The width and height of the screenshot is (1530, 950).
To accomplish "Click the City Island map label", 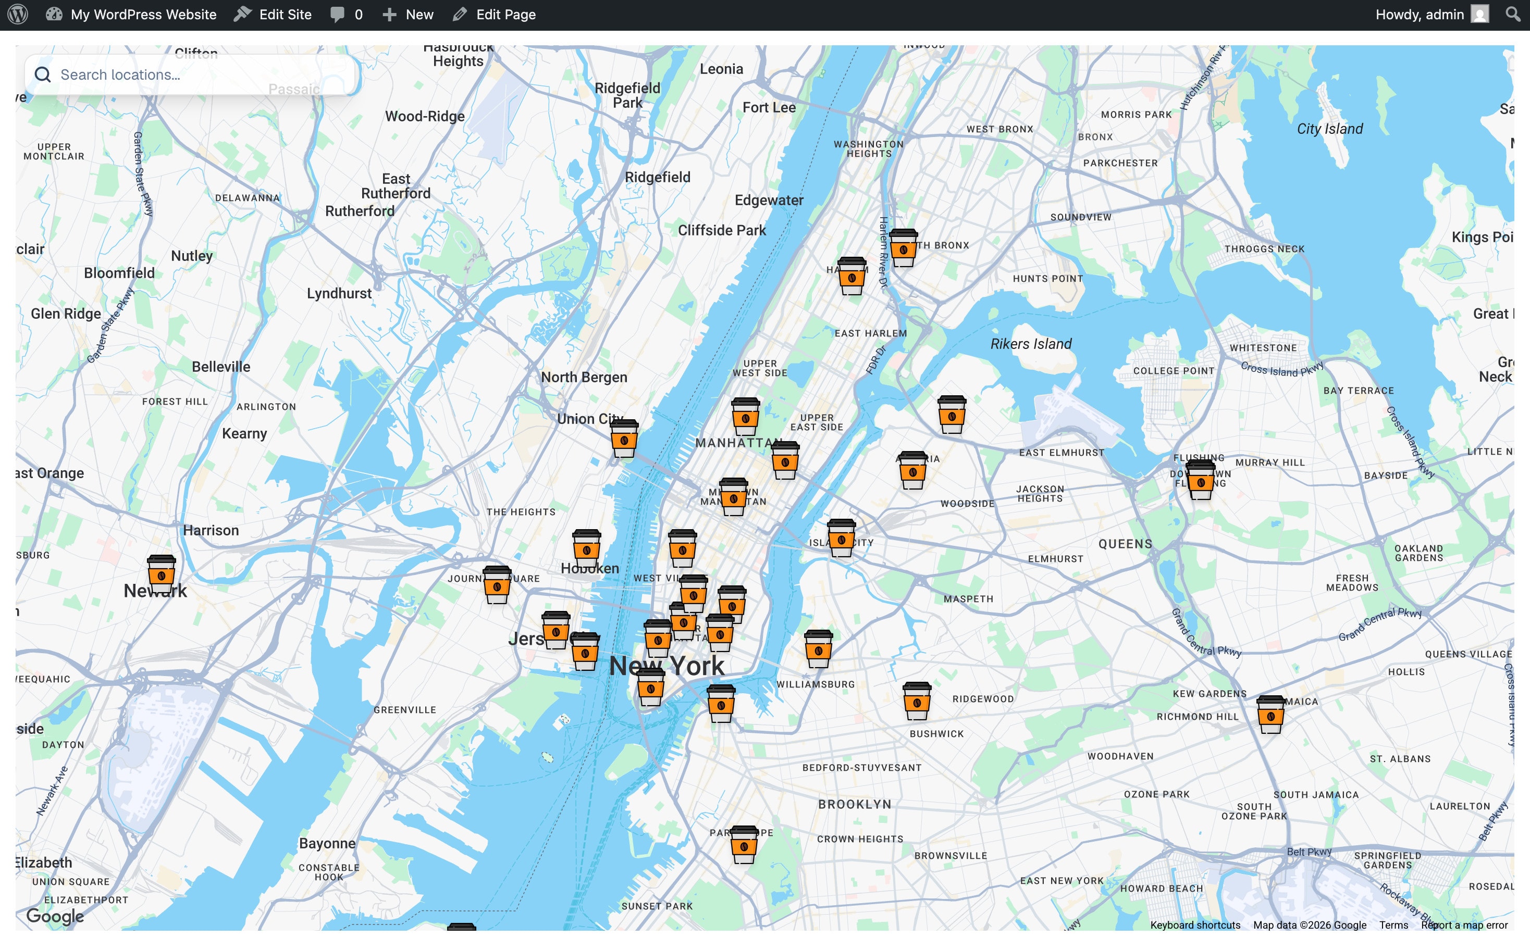I will [x=1329, y=129].
